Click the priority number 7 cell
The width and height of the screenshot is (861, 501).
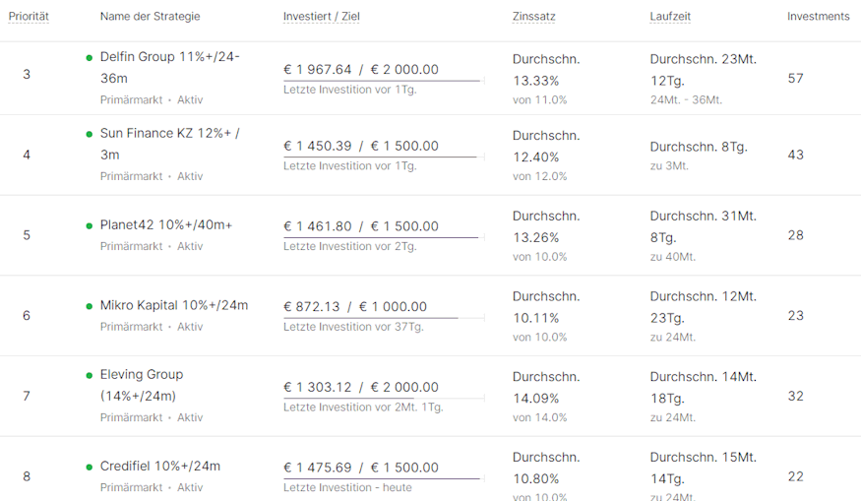coord(27,396)
